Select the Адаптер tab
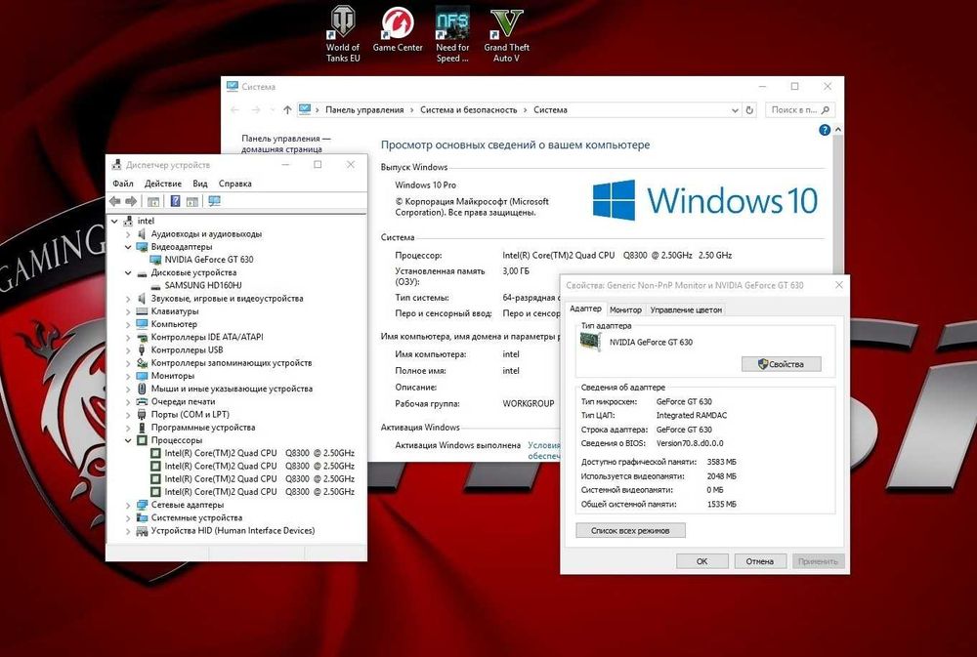This screenshot has height=657, width=977. pos(585,308)
